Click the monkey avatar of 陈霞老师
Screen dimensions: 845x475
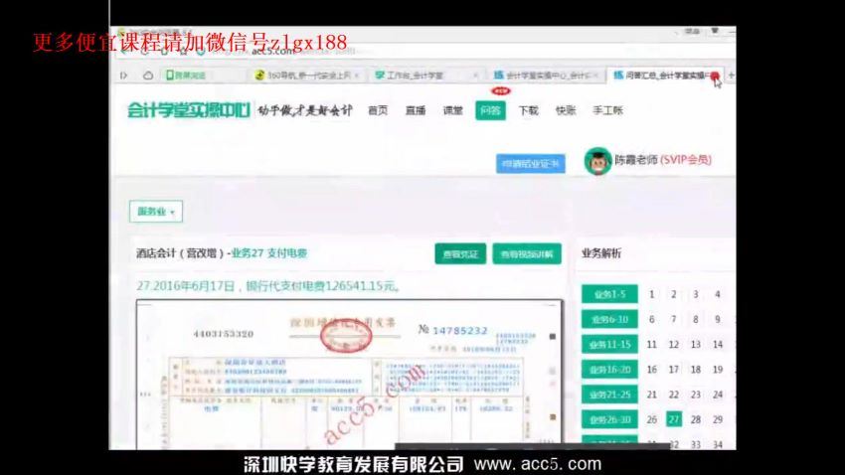[x=597, y=161]
